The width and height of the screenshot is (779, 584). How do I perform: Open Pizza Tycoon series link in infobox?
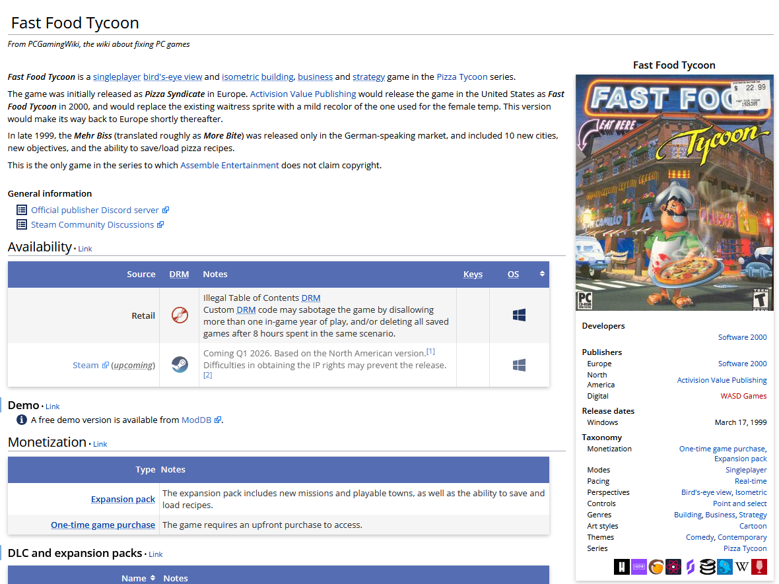click(x=745, y=548)
